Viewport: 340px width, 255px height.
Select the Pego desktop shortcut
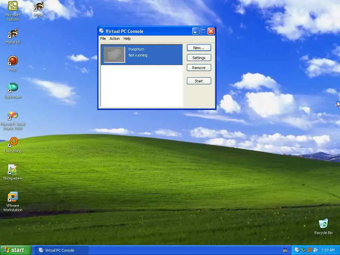pos(13,63)
